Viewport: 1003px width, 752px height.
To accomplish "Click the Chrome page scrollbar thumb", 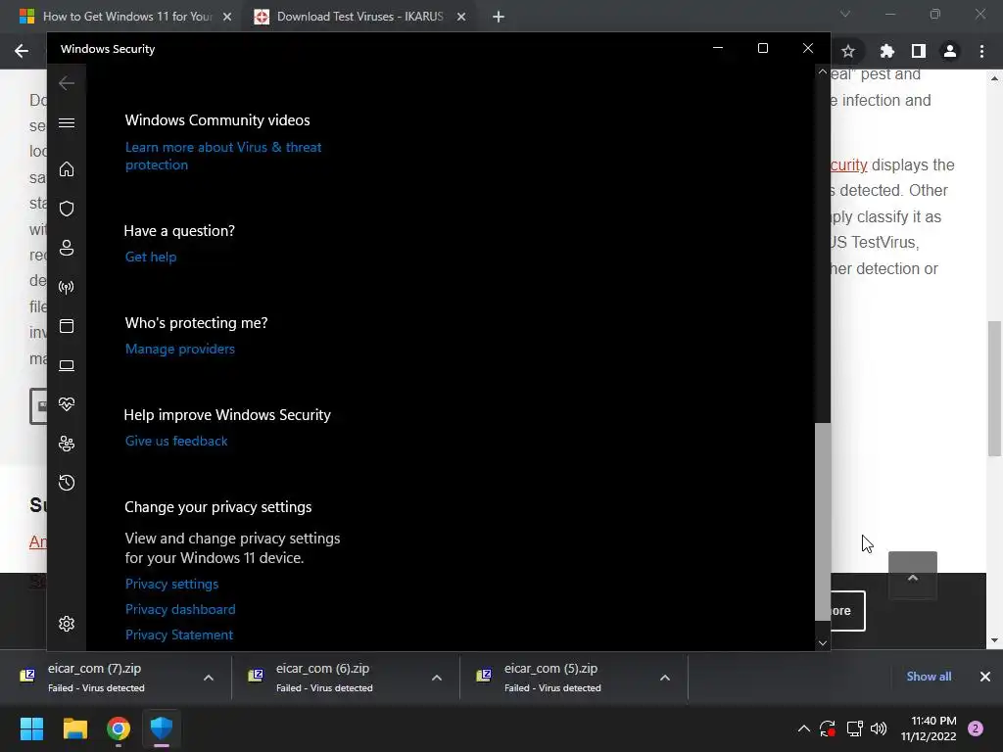I will (x=995, y=389).
